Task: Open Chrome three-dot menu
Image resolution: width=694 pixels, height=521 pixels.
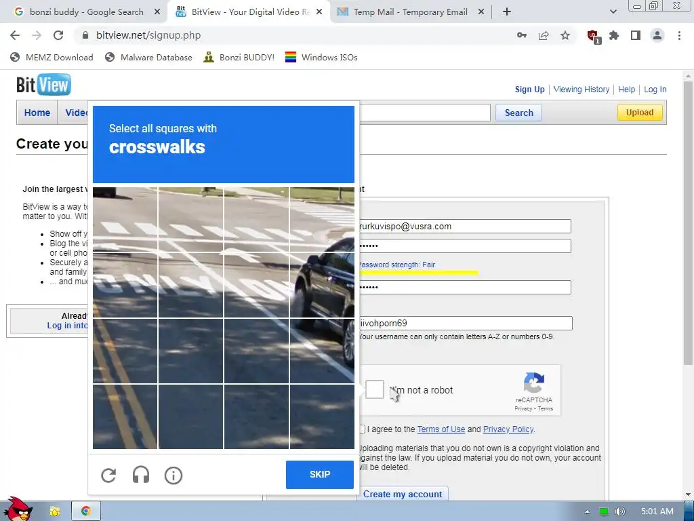Action: pos(679,35)
